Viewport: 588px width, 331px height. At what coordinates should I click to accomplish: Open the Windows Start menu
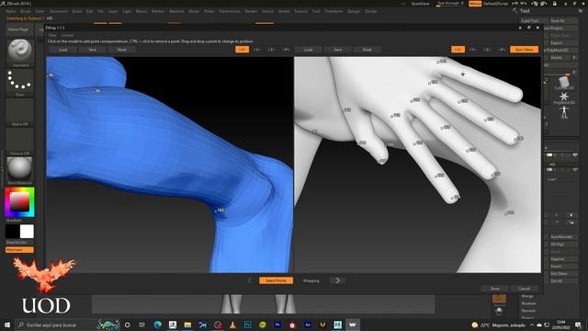point(7,325)
